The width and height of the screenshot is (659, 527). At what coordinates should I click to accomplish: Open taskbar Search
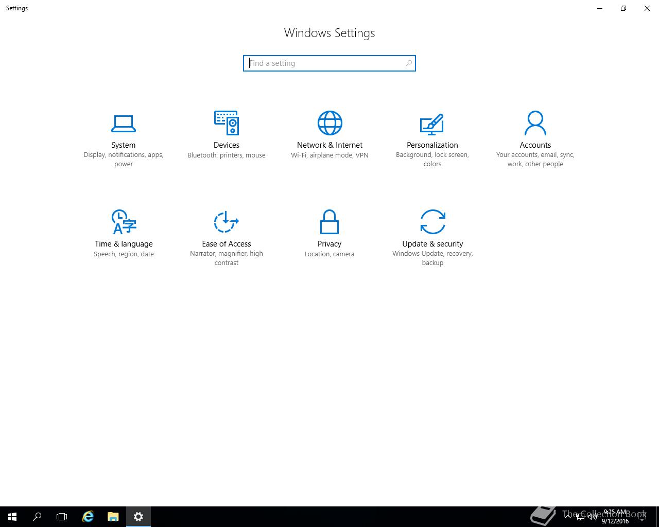[x=37, y=517]
